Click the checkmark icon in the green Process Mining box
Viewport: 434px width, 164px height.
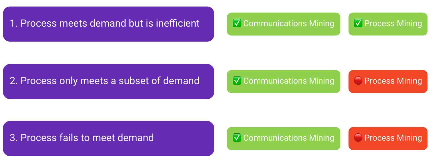tap(358, 23)
